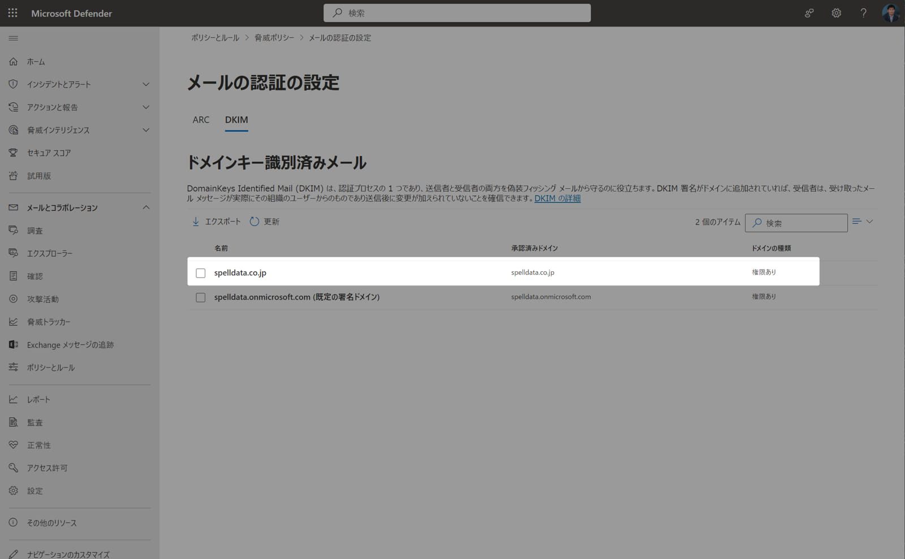Viewport: 905px width, 559px height.
Task: Sort by the ドメインの種類 column header
Action: [x=771, y=248]
